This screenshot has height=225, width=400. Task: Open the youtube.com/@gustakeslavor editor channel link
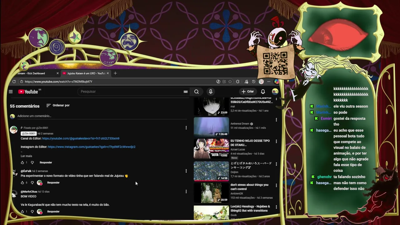[81, 138]
